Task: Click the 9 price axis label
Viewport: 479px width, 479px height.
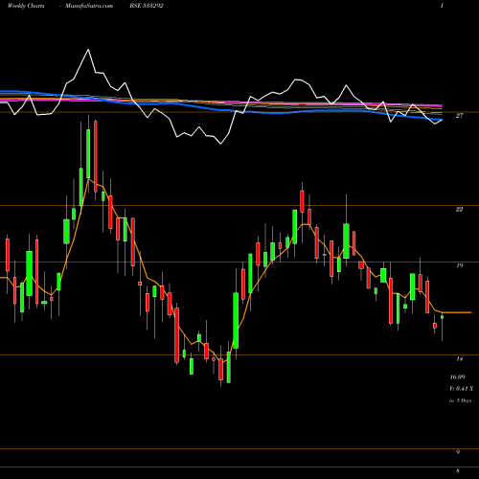Action: click(x=458, y=452)
